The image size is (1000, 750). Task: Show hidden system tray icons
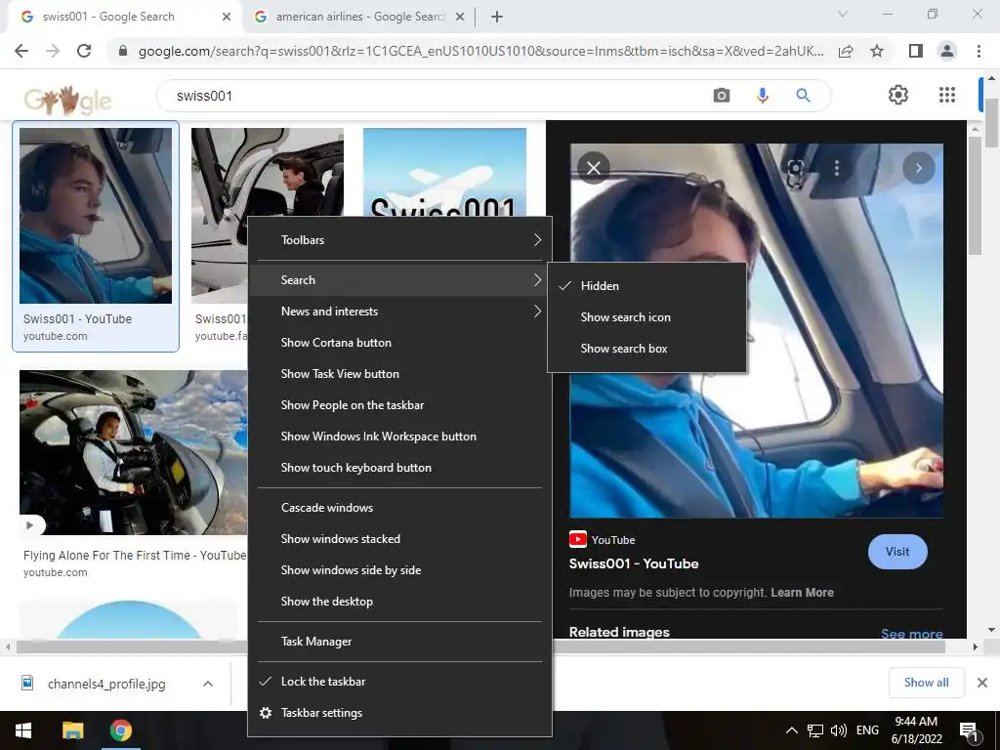(791, 730)
